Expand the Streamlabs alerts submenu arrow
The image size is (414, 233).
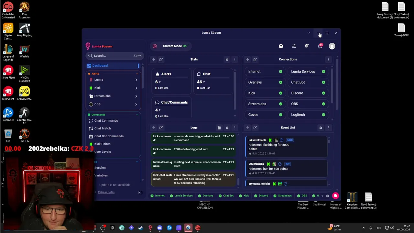[136, 96]
